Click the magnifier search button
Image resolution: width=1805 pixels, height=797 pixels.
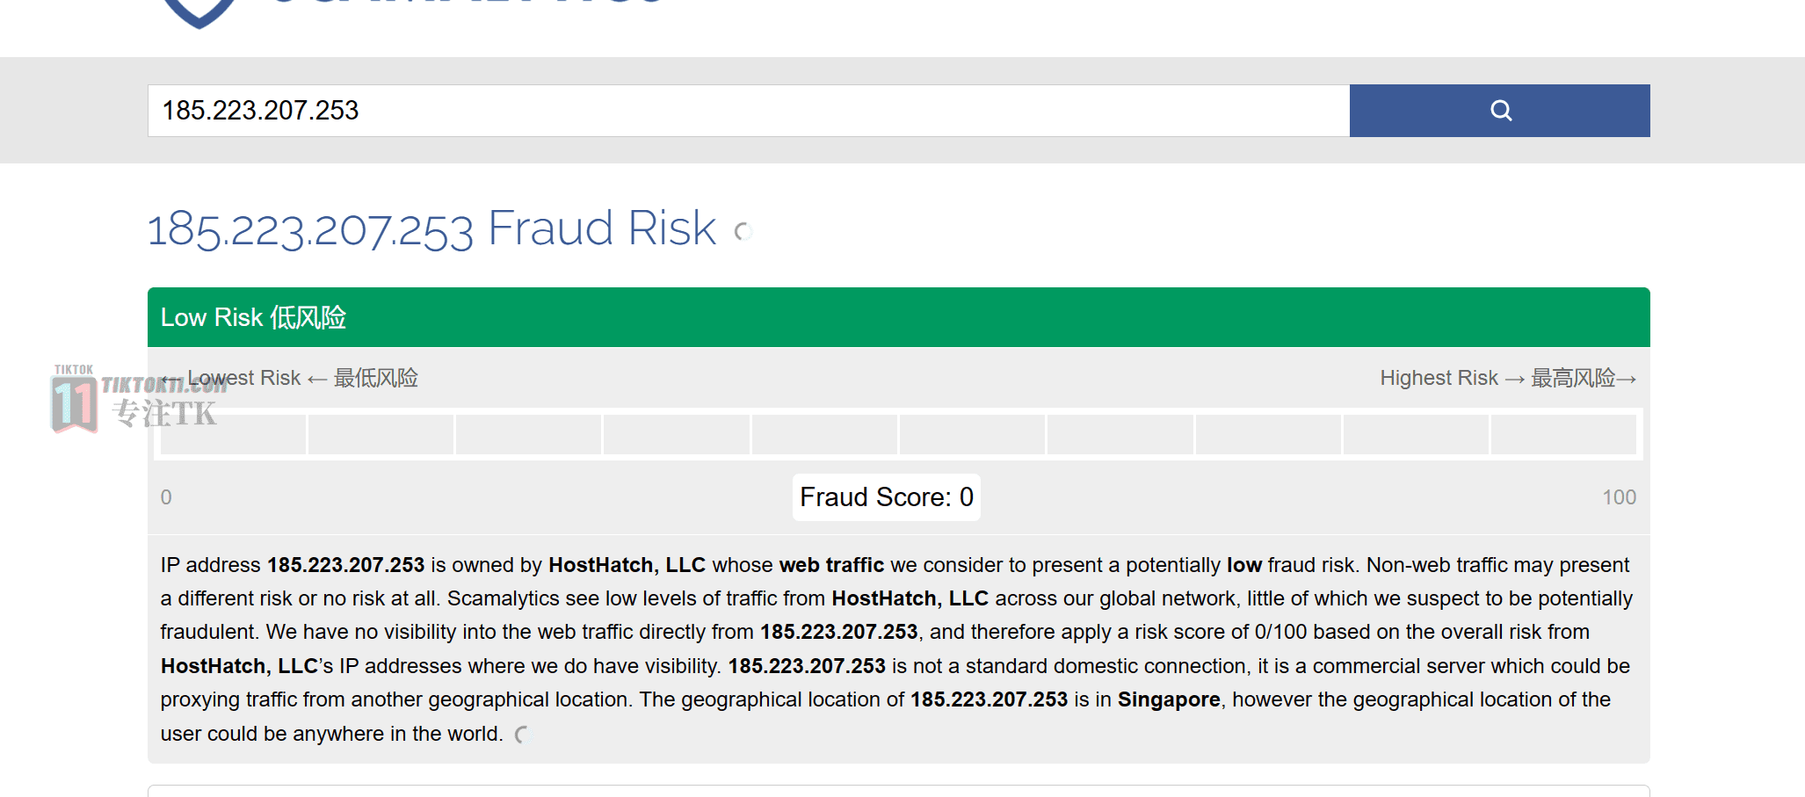point(1499,111)
